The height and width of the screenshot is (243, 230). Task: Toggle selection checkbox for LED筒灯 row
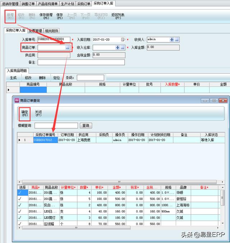[20, 217]
